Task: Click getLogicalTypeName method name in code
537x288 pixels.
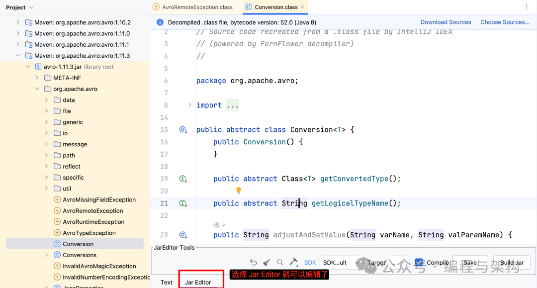Action: 350,203
